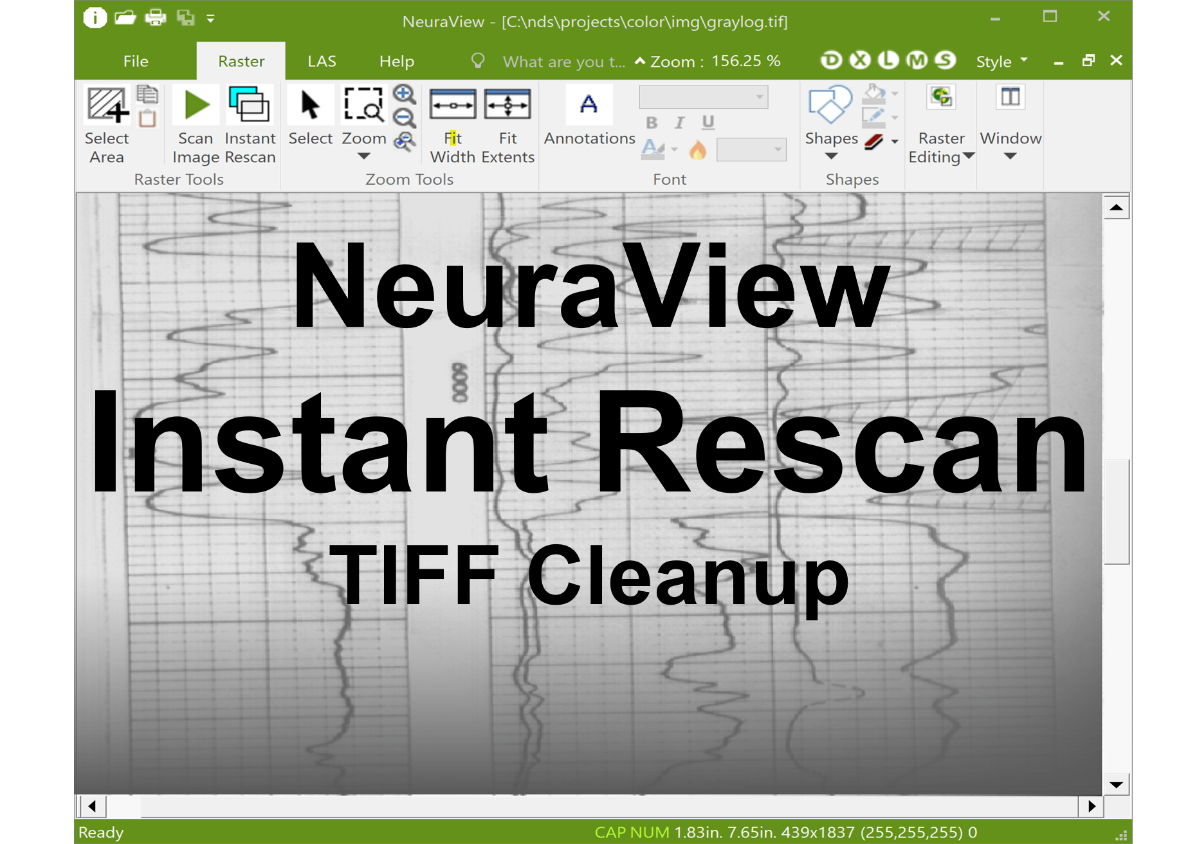Switch to the LAS tab
The width and height of the screenshot is (1179, 844).
[x=322, y=61]
